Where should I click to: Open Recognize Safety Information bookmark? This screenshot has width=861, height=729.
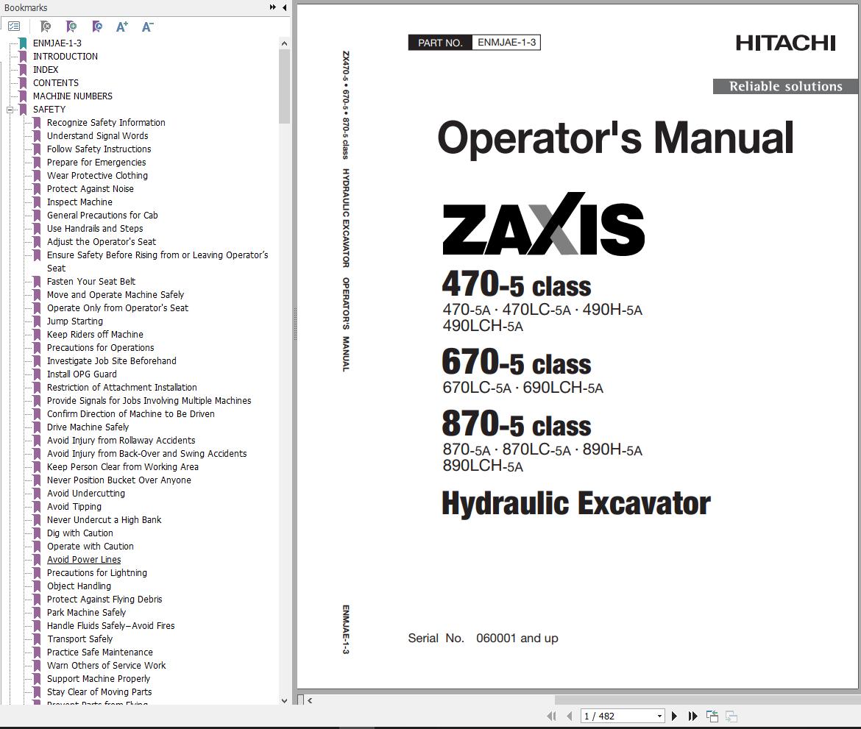[106, 122]
